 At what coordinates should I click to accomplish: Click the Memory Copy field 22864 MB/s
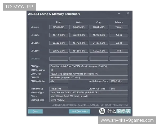click(99, 27)
